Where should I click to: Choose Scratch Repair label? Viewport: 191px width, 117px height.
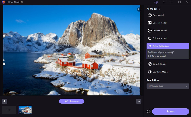pos(159,64)
